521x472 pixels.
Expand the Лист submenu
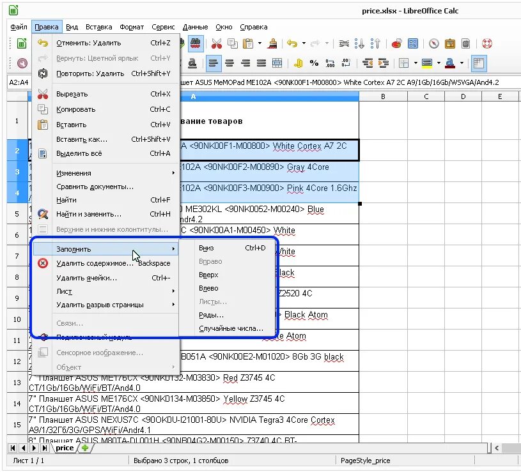coord(106,291)
